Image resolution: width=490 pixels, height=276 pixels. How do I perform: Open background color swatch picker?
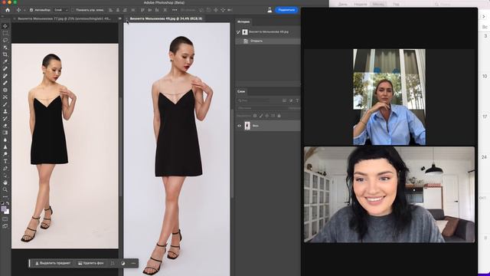click(7, 212)
